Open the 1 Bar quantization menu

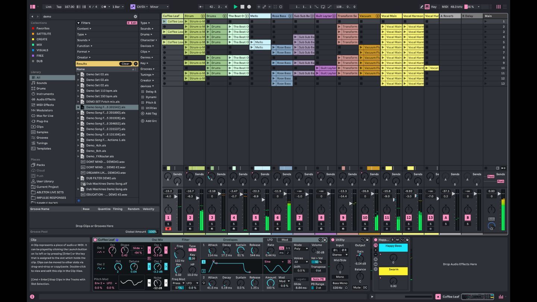click(x=118, y=7)
